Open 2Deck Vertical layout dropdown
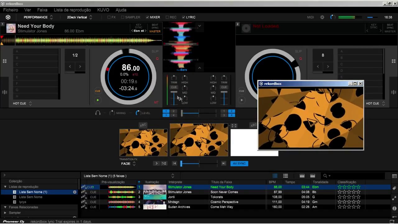 pyautogui.click(x=80, y=17)
